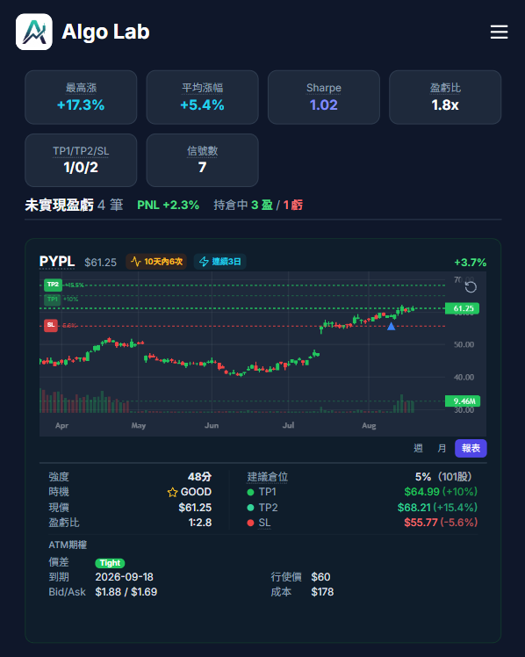Click the Jul label on chart time axis
525x657 pixels.
[288, 425]
